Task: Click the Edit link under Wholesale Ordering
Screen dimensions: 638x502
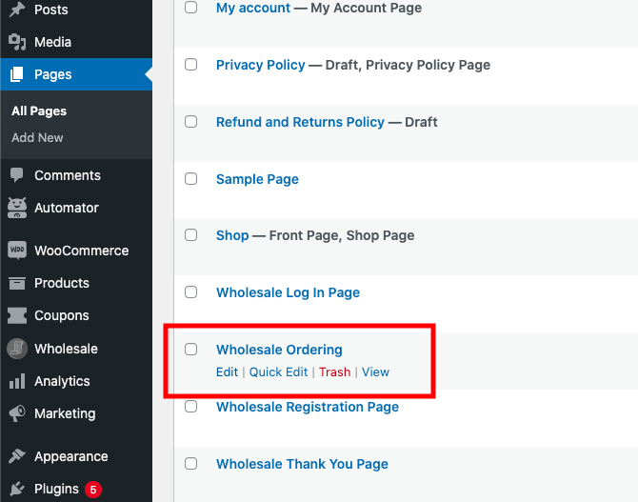Action: 227,371
